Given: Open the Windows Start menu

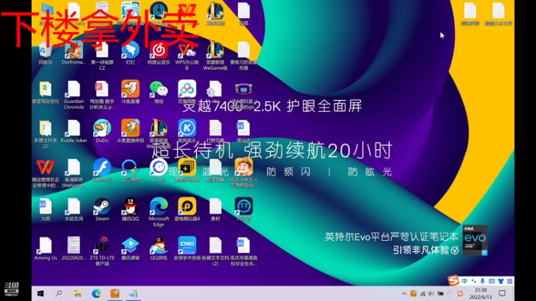Looking at the screenshot, I should coord(40,294).
